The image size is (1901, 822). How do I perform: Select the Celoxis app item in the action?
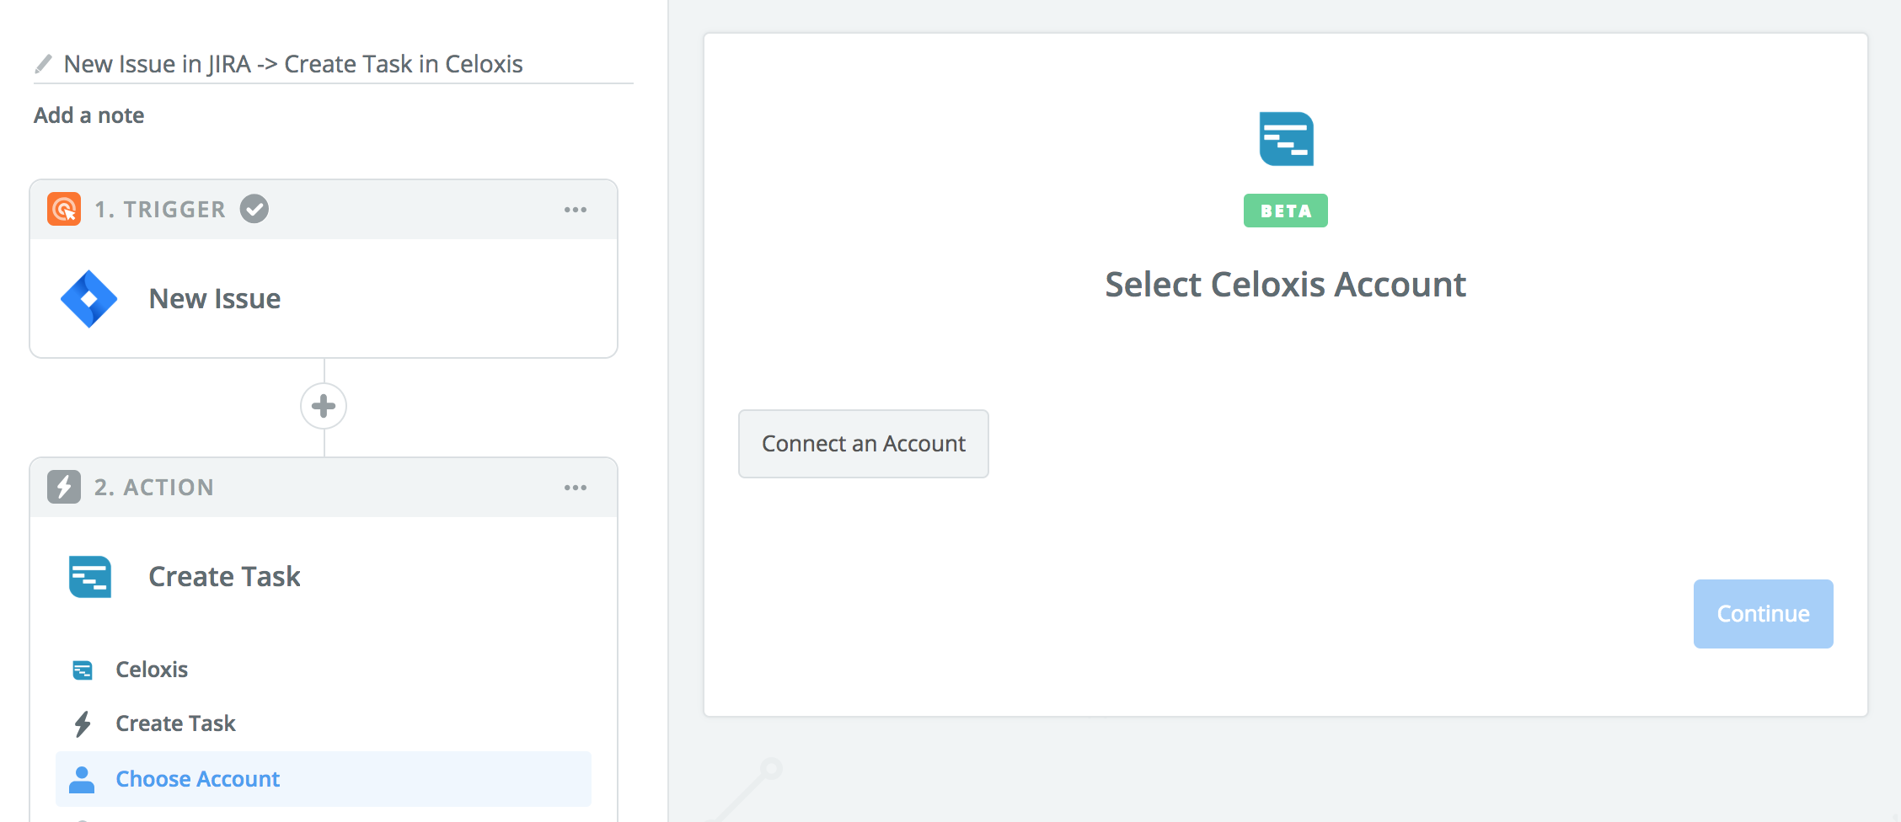pyautogui.click(x=152, y=670)
